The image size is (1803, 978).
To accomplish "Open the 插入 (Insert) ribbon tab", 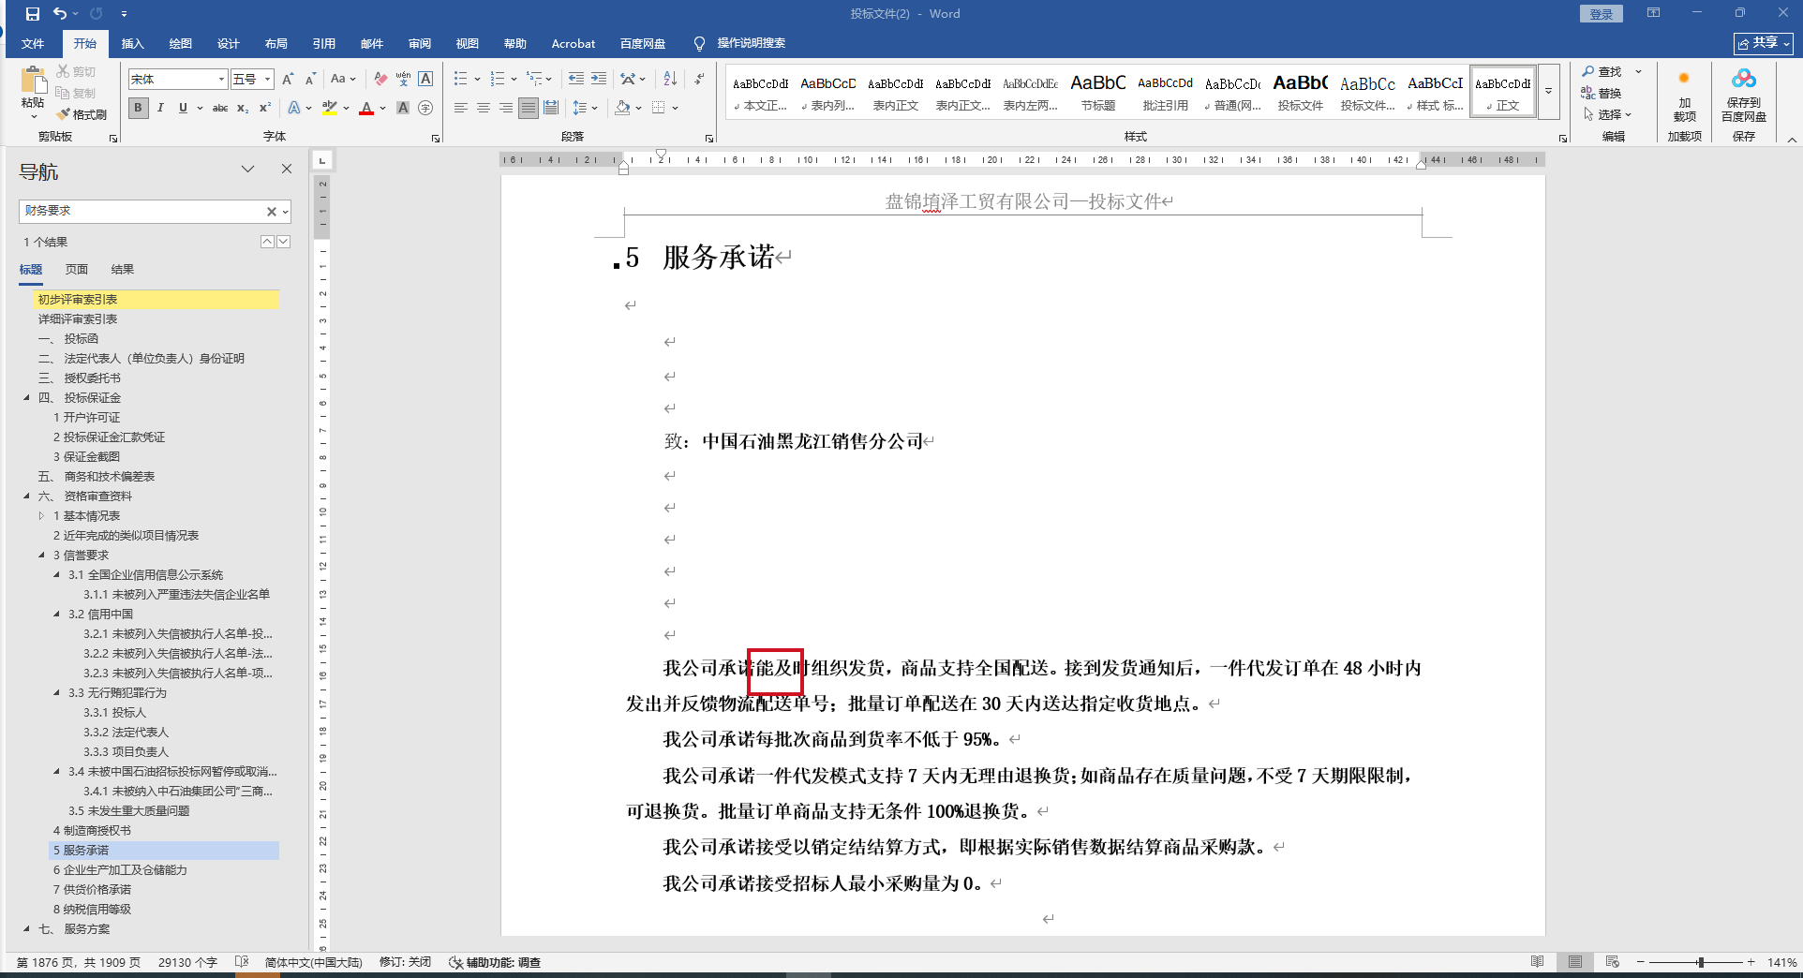I will click(x=133, y=44).
